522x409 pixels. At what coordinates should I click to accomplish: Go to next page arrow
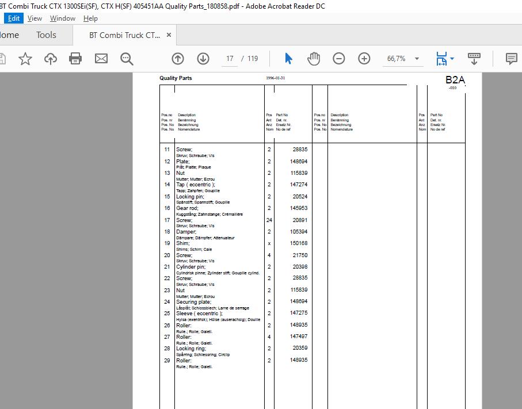tap(203, 59)
